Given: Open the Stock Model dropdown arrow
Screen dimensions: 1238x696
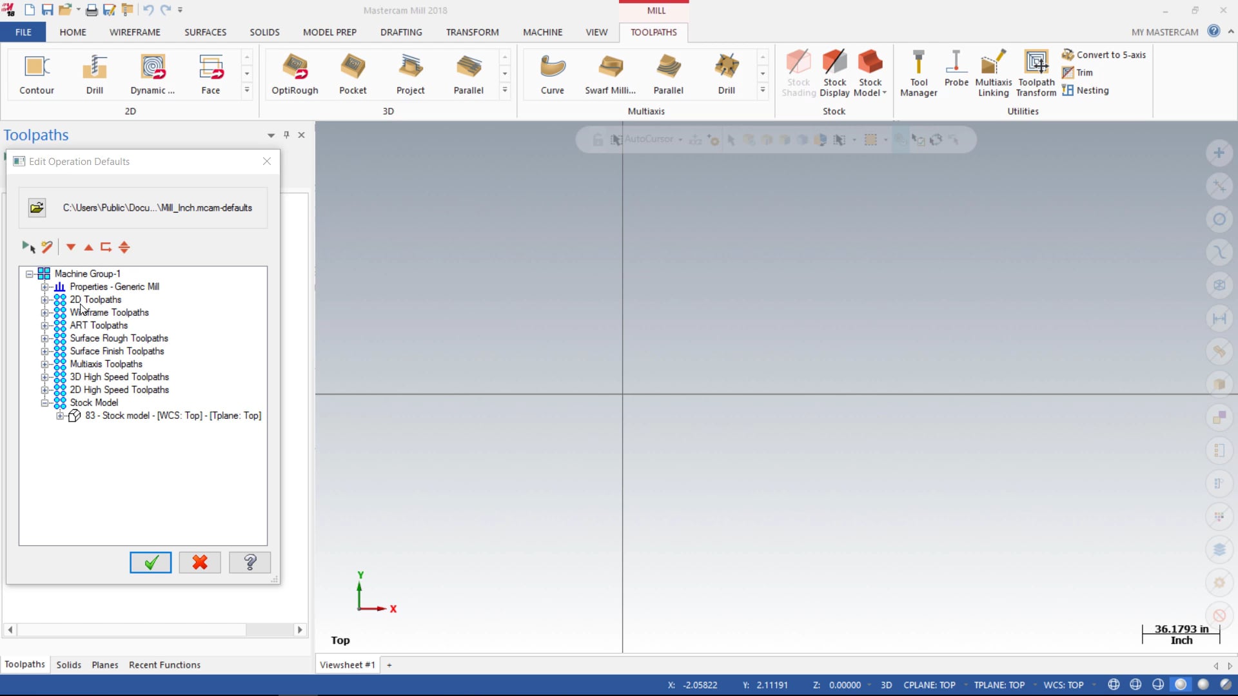Looking at the screenshot, I should pos(884,93).
